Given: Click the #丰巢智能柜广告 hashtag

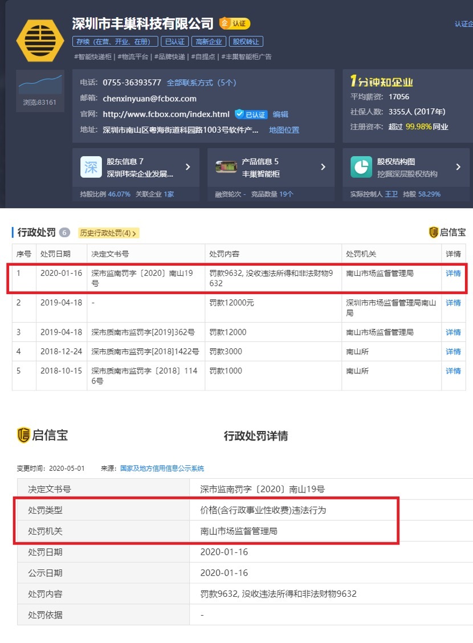Looking at the screenshot, I should click(x=246, y=56).
